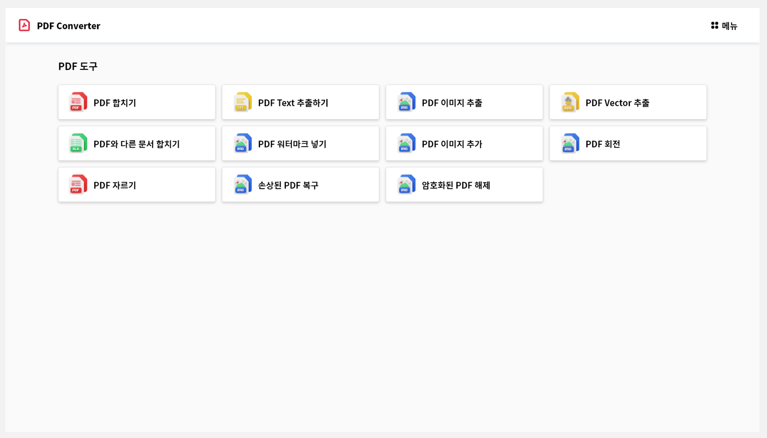Click the PDF Converter title text
This screenshot has height=438, width=767.
[68, 26]
